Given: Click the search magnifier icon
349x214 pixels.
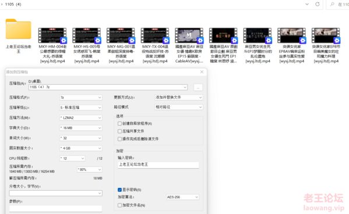Looking at the screenshot, I should pos(332,4).
